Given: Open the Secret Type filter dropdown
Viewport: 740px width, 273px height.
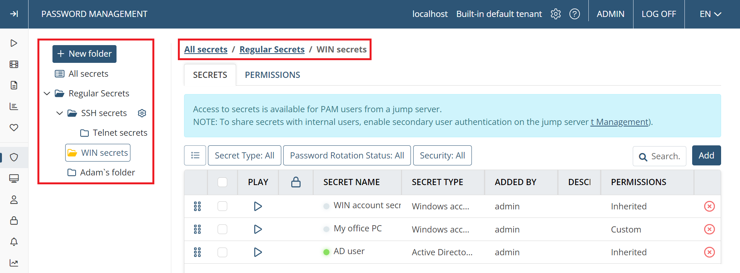Looking at the screenshot, I should click(244, 155).
